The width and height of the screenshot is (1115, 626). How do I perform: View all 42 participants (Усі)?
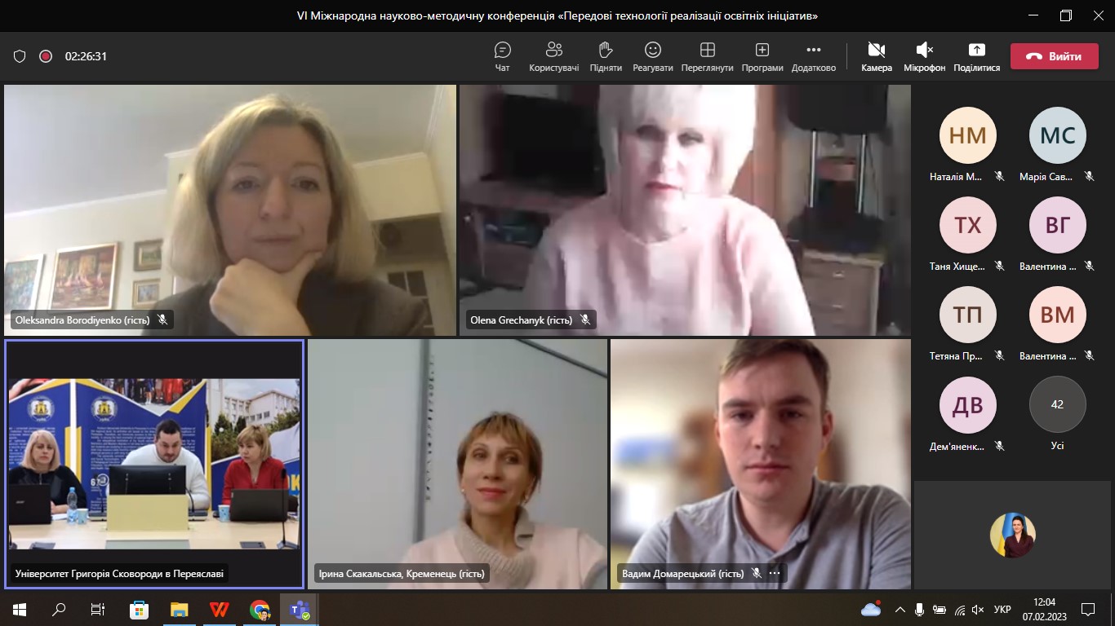[1058, 413]
